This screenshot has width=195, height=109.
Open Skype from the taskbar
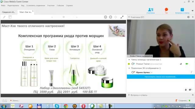(x=57, y=106)
